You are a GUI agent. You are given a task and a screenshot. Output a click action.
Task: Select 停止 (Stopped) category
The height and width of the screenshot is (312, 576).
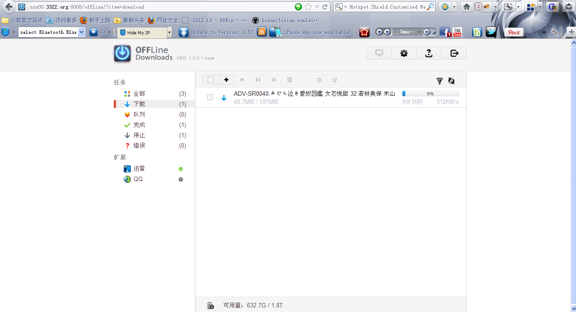tap(154, 135)
